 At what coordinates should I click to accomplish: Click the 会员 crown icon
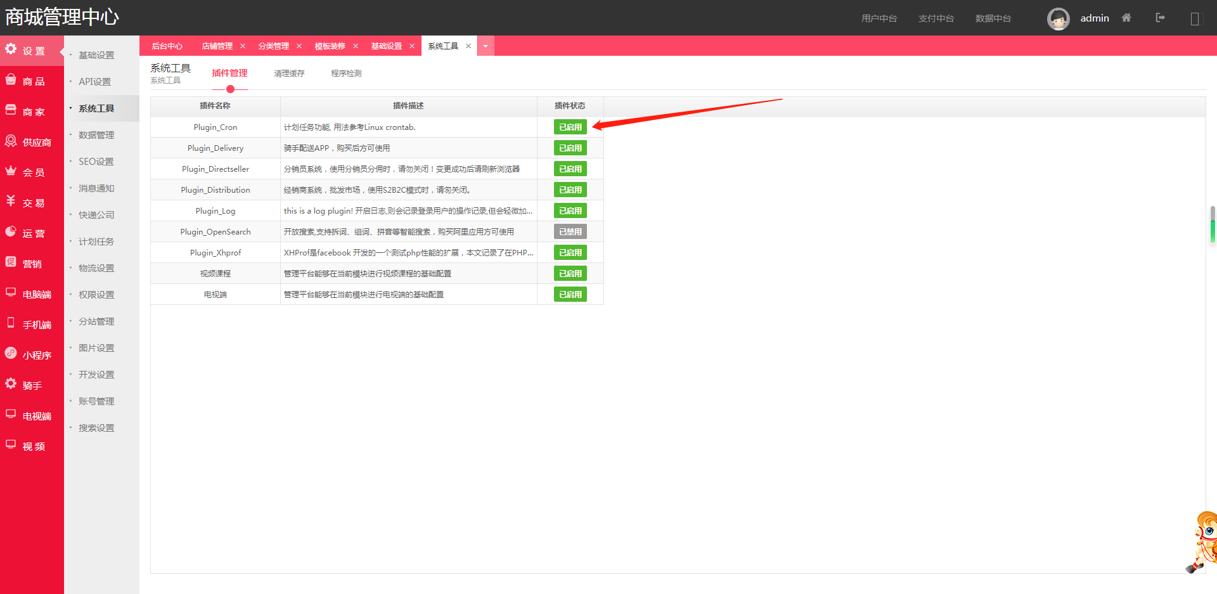(11, 171)
